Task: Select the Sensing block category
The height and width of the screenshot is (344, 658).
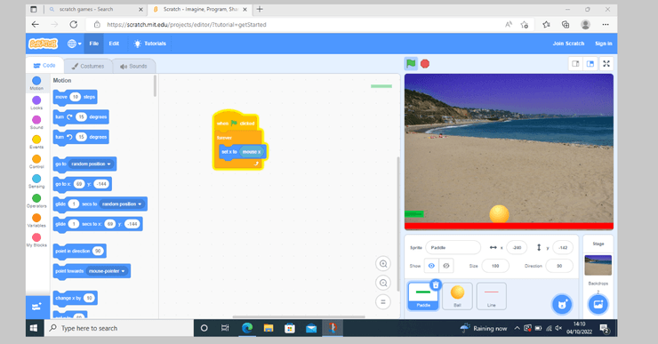Action: click(36, 181)
